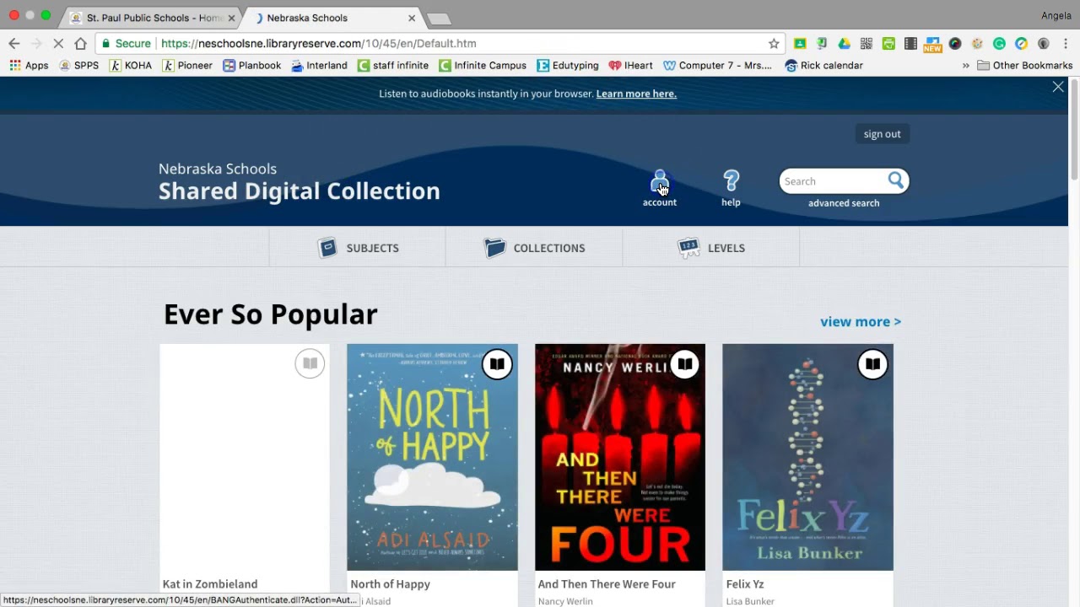Dismiss the audiobooks banner with the X
This screenshot has width=1080, height=607.
(1058, 87)
